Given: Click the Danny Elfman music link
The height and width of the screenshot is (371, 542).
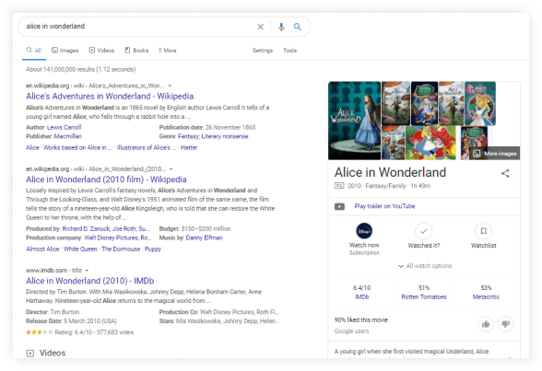Looking at the screenshot, I should [x=205, y=238].
